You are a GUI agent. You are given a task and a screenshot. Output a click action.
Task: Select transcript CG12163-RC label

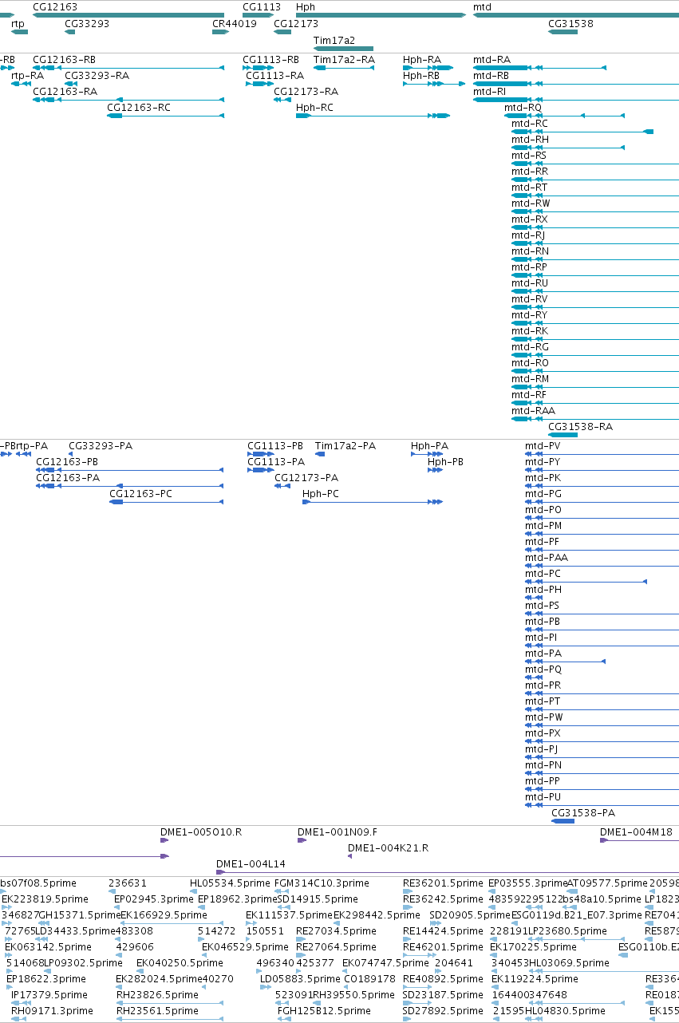[x=139, y=108]
